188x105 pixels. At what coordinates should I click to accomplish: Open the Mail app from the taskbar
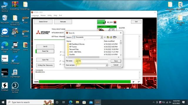point(91,102)
